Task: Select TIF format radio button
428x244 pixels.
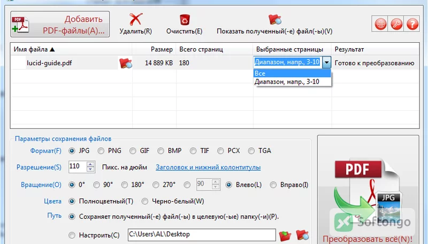Action: point(193,151)
